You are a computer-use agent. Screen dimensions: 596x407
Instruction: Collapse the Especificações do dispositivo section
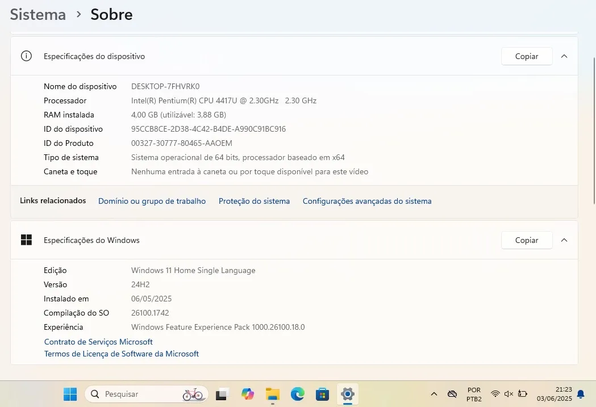[x=564, y=56]
